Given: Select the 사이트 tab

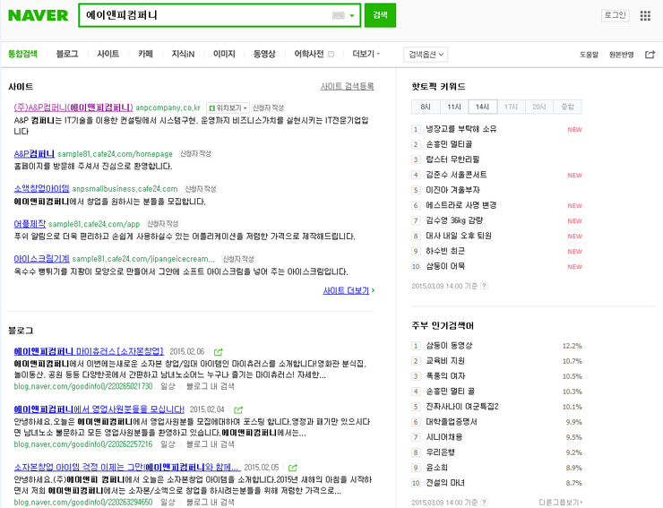Looking at the screenshot, I should point(108,54).
